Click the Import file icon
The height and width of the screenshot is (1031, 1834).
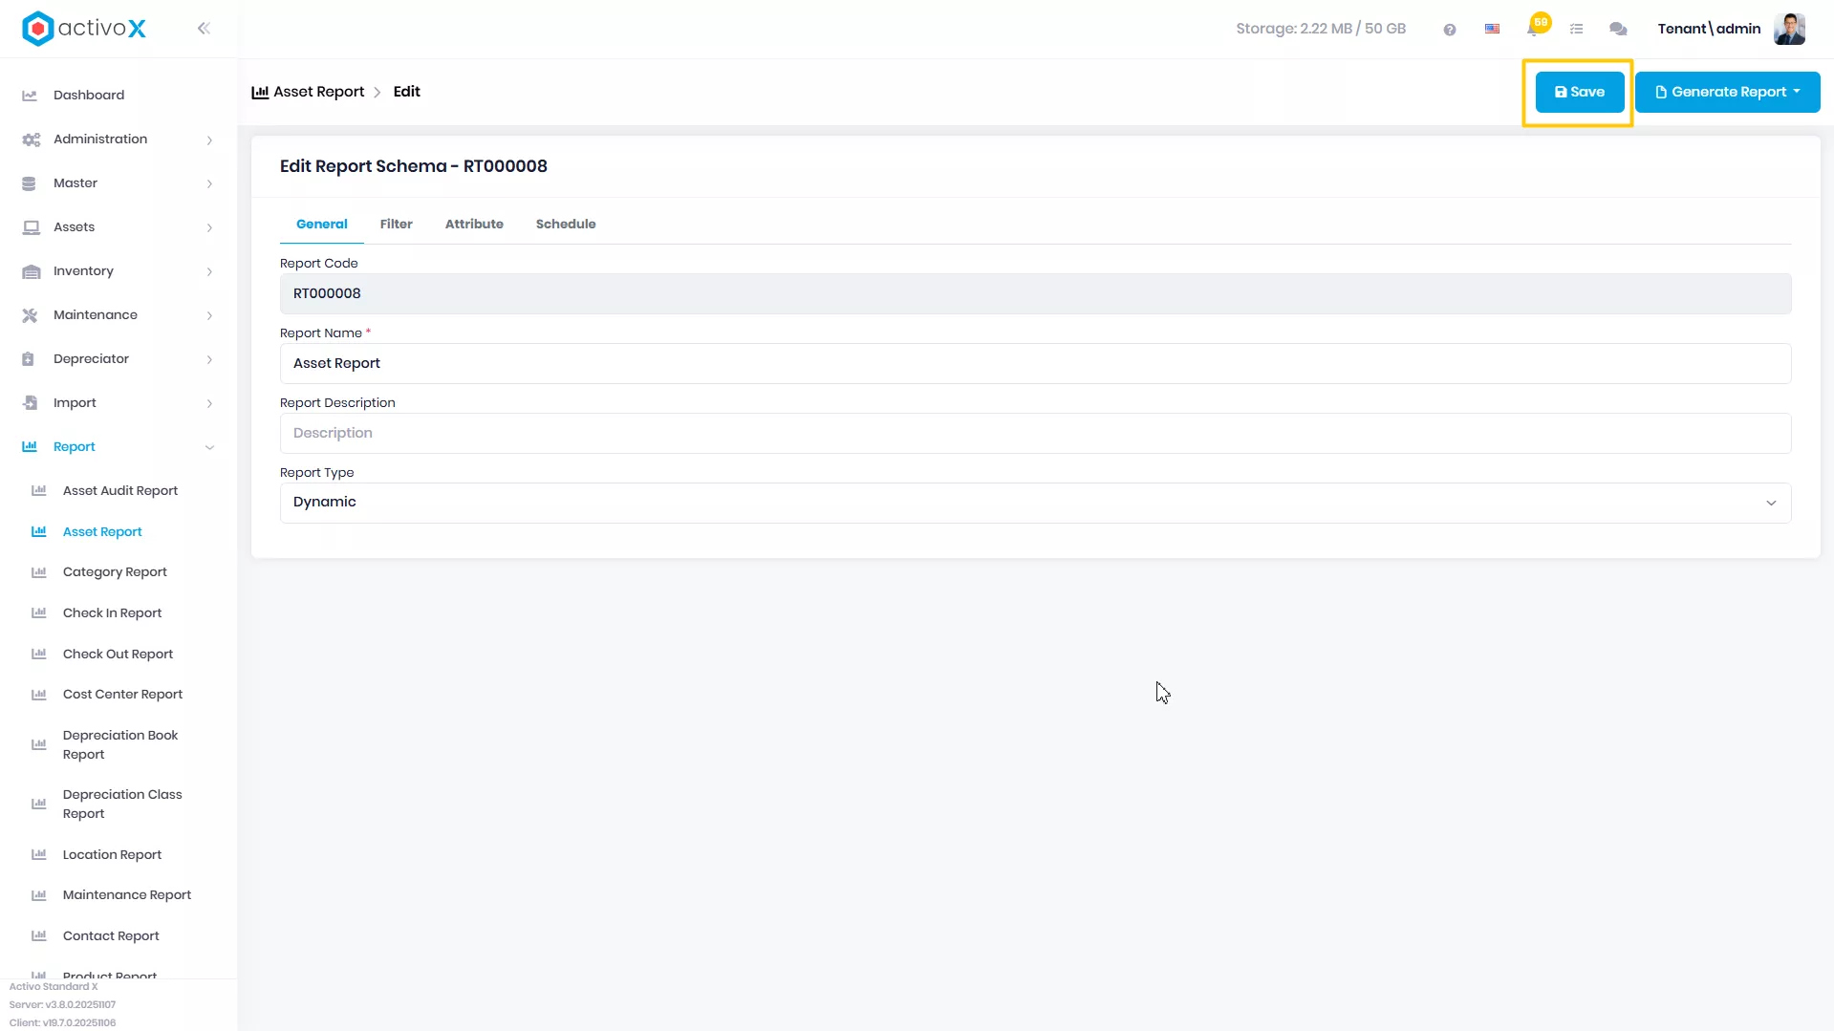pyautogui.click(x=30, y=403)
